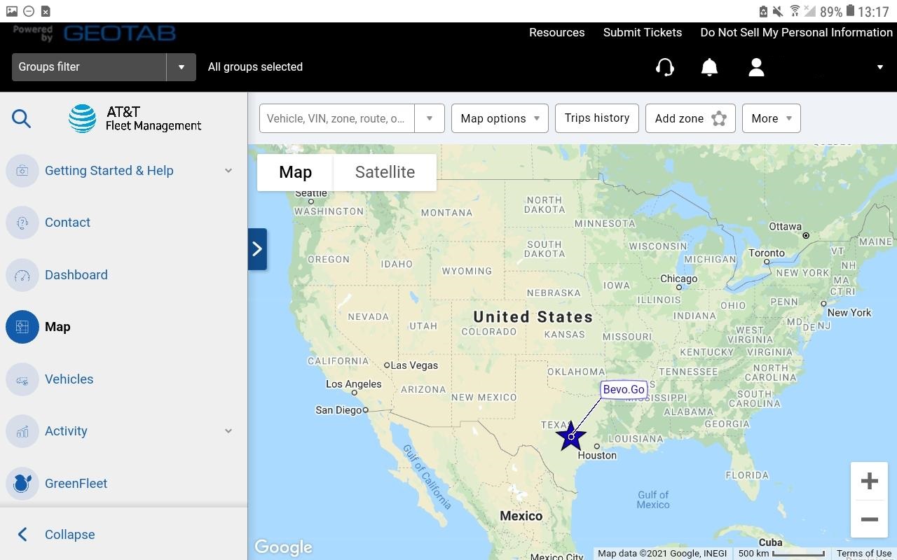
Task: Expand the Activity menu chevron
Action: click(228, 431)
